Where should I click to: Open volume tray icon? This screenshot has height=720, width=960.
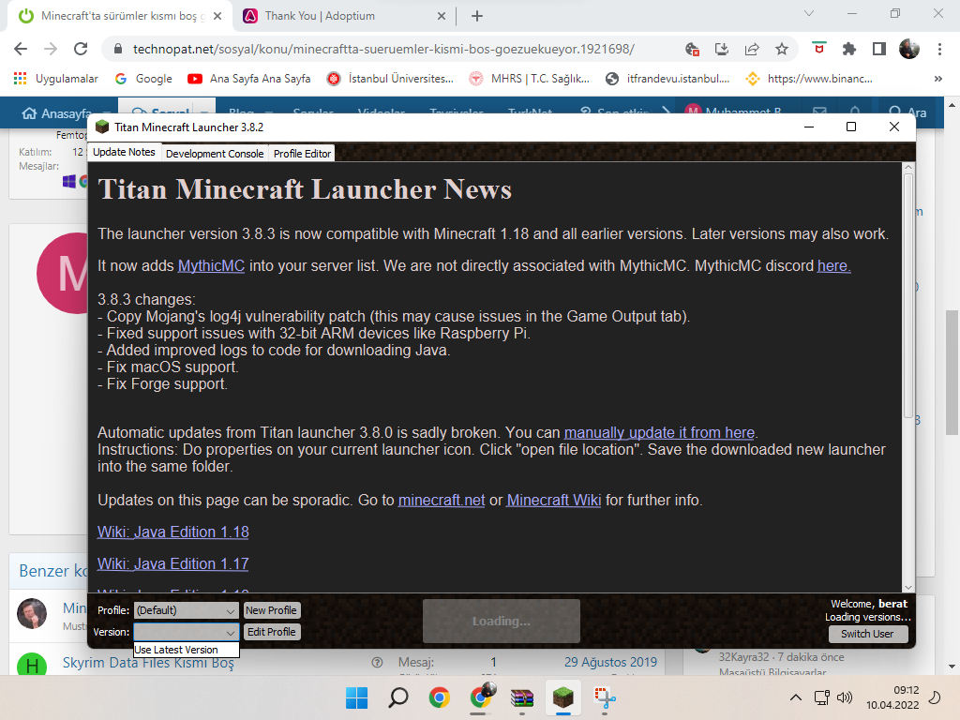(845, 697)
